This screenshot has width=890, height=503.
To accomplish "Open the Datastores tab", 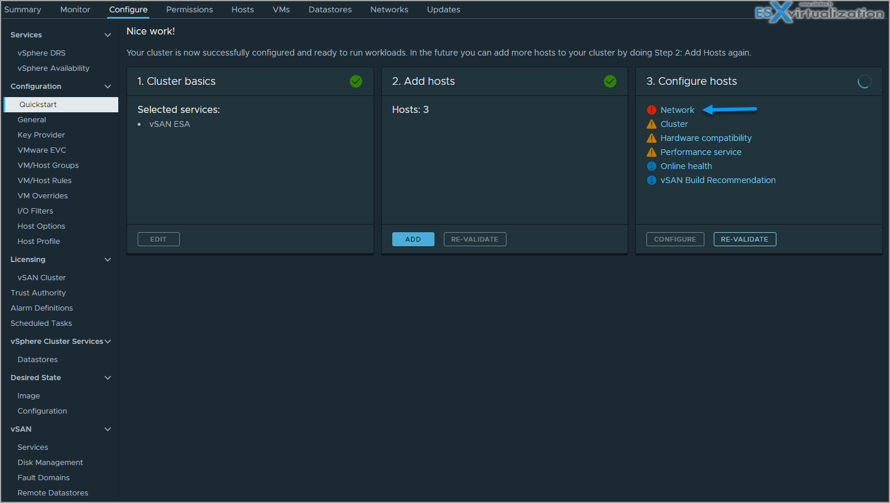I will tap(330, 9).
